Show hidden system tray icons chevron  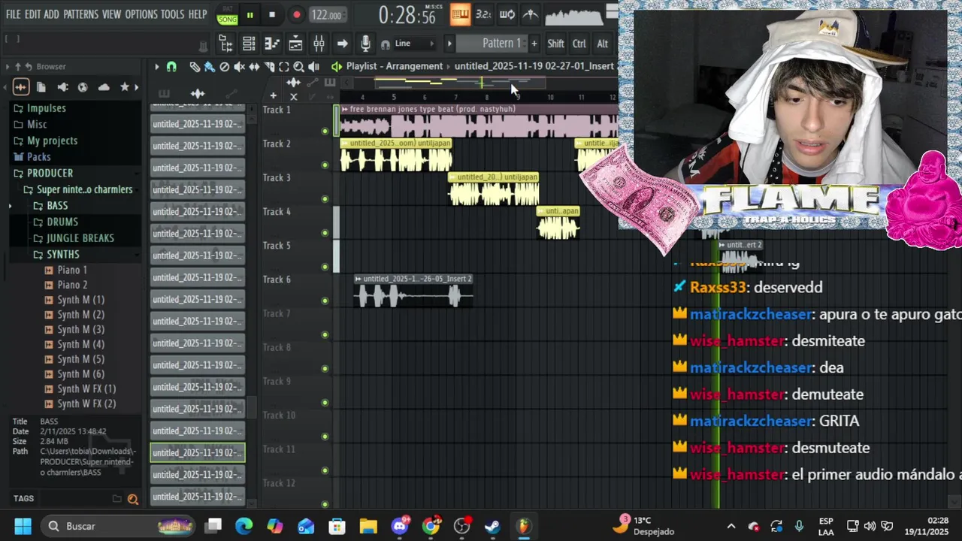[731, 526]
